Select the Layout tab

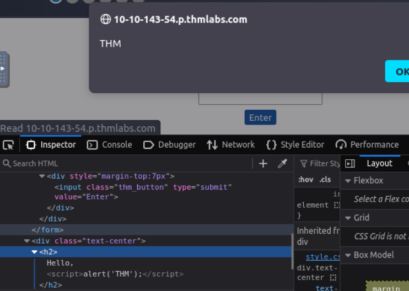[380, 163]
